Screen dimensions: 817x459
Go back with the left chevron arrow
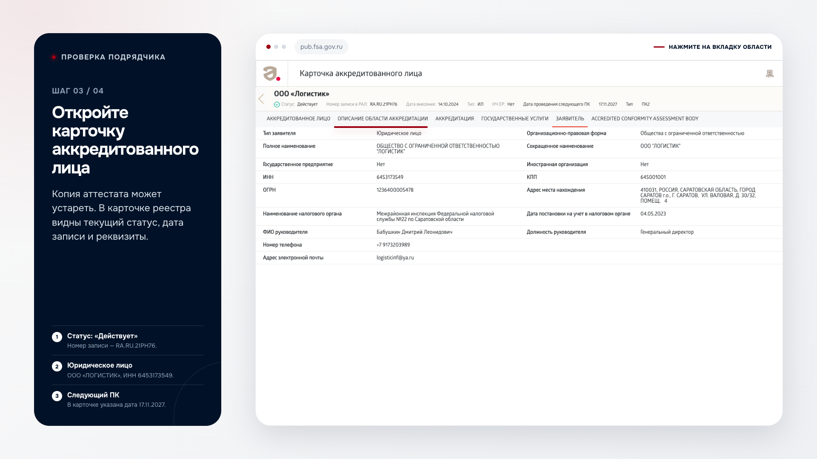(x=261, y=99)
